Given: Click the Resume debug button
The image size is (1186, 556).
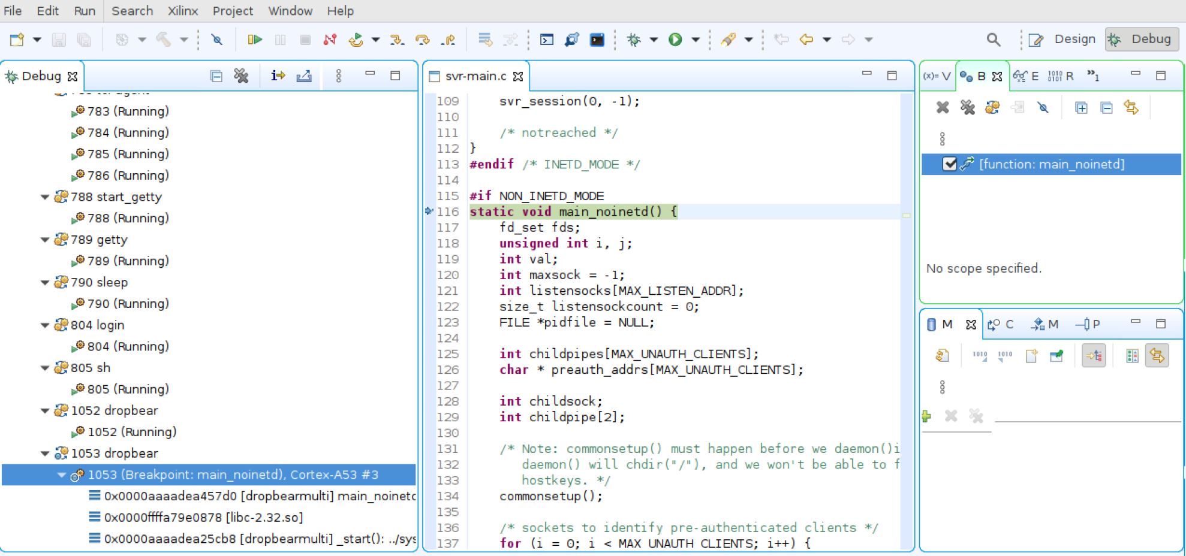Looking at the screenshot, I should tap(255, 40).
